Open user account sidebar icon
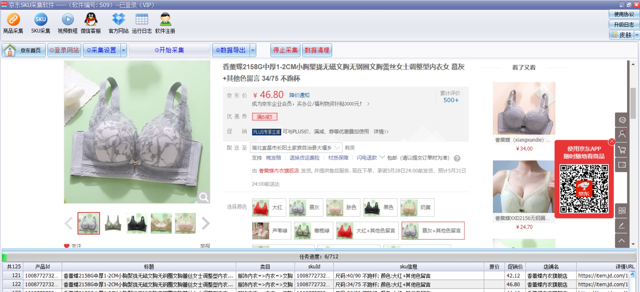Image resolution: width=640 pixels, height=292 pixels. pyautogui.click(x=622, y=135)
